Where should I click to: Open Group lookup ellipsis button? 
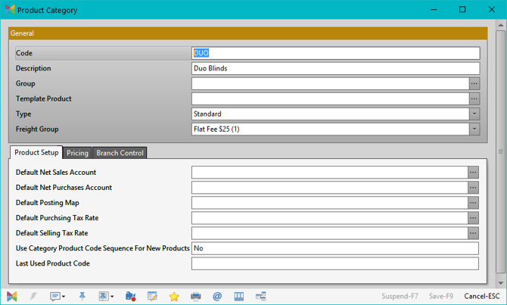coord(474,83)
